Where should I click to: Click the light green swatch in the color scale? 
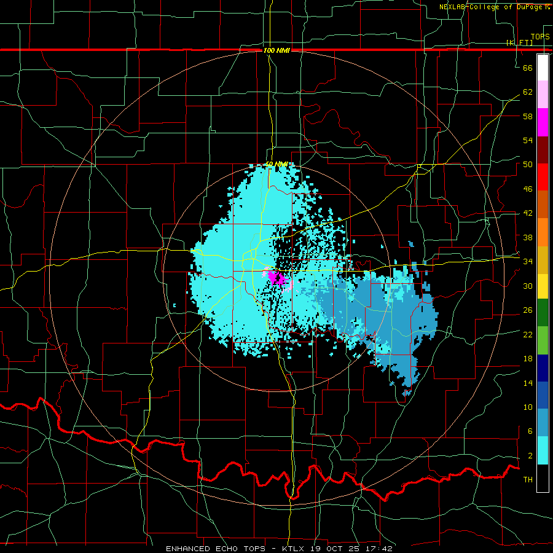point(543,340)
